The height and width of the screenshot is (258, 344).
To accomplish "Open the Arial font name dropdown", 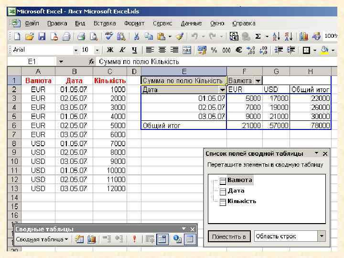I will (x=75, y=50).
